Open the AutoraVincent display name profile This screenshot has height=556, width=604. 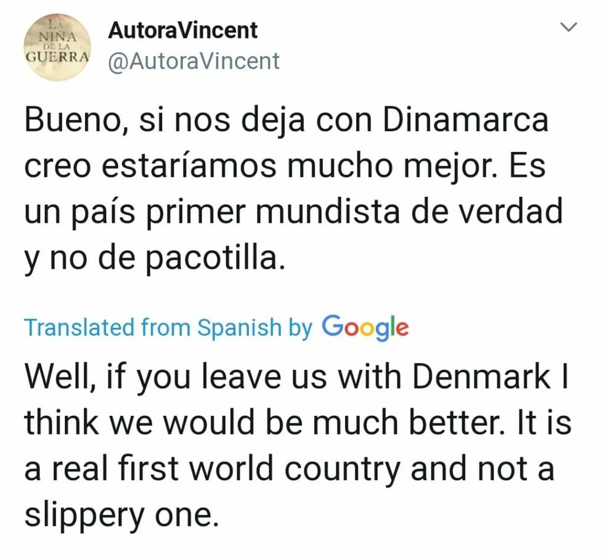coord(182,30)
